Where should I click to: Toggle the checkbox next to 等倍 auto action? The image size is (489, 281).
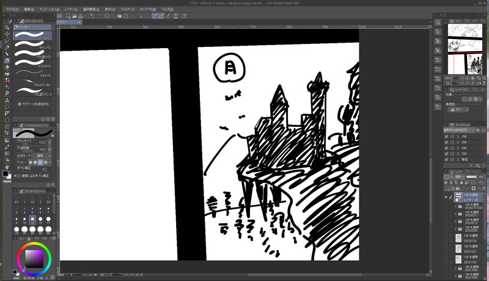[x=447, y=159]
